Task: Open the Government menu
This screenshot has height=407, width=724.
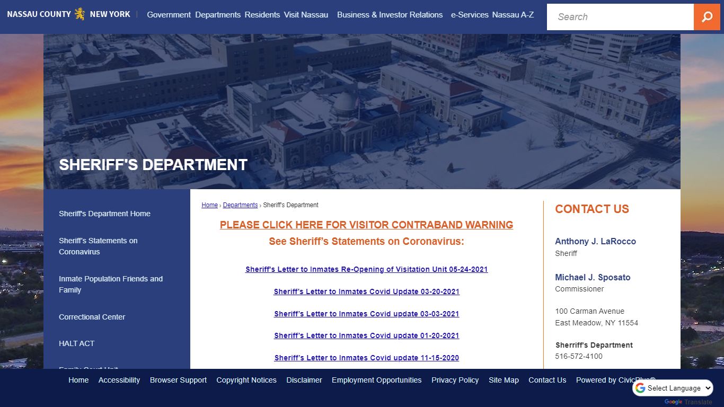Action: click(x=169, y=15)
